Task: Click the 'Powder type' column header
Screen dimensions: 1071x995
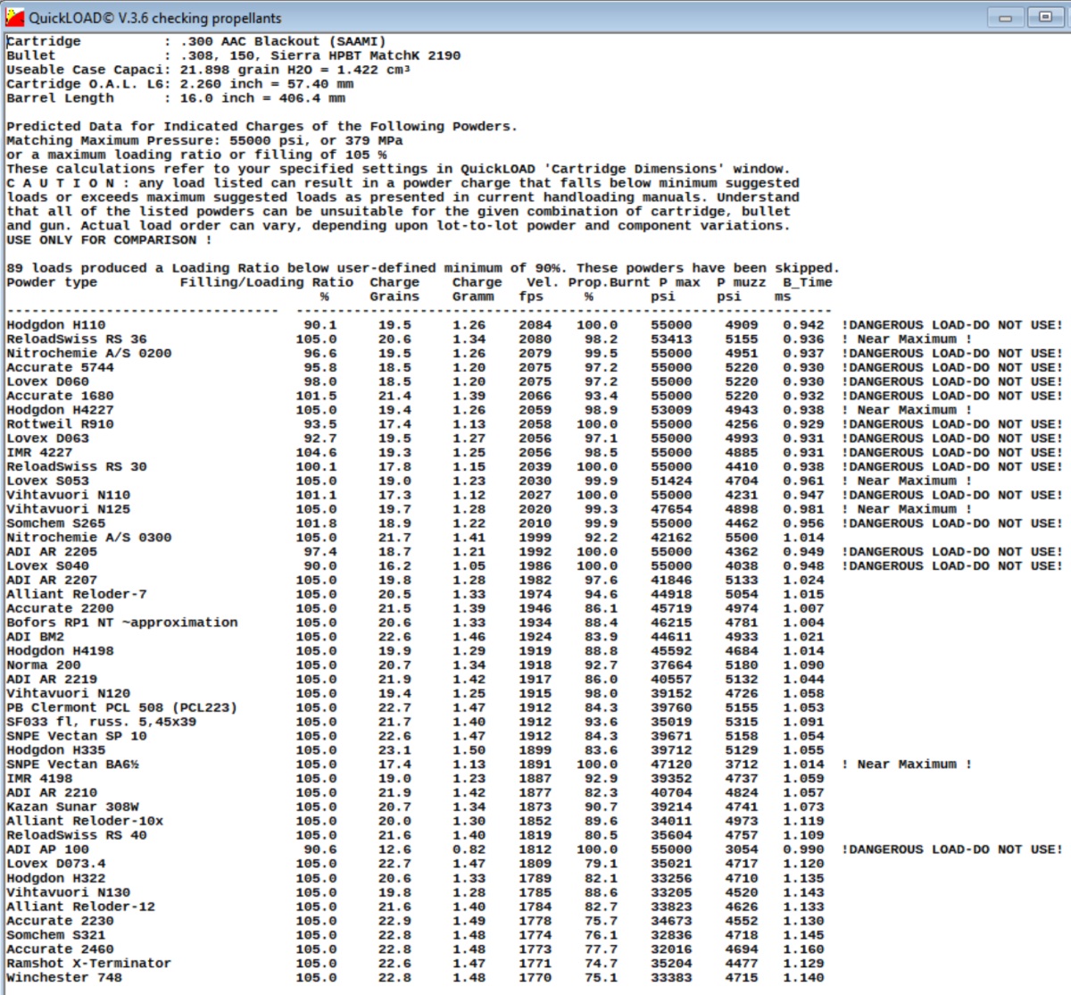Action: coord(52,282)
